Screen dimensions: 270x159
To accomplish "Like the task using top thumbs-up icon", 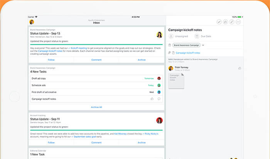I will coord(225,22).
